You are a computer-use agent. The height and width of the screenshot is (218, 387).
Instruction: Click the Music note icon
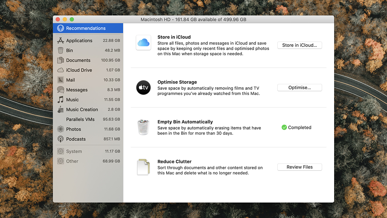coord(60,99)
